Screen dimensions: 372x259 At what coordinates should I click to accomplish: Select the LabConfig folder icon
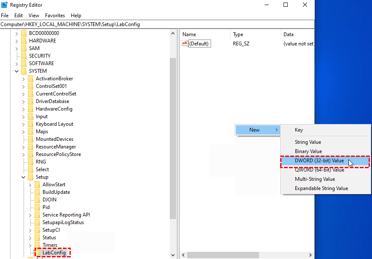tap(37, 253)
